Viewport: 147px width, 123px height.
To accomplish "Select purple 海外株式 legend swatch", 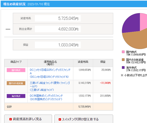I will (x=123, y=67).
